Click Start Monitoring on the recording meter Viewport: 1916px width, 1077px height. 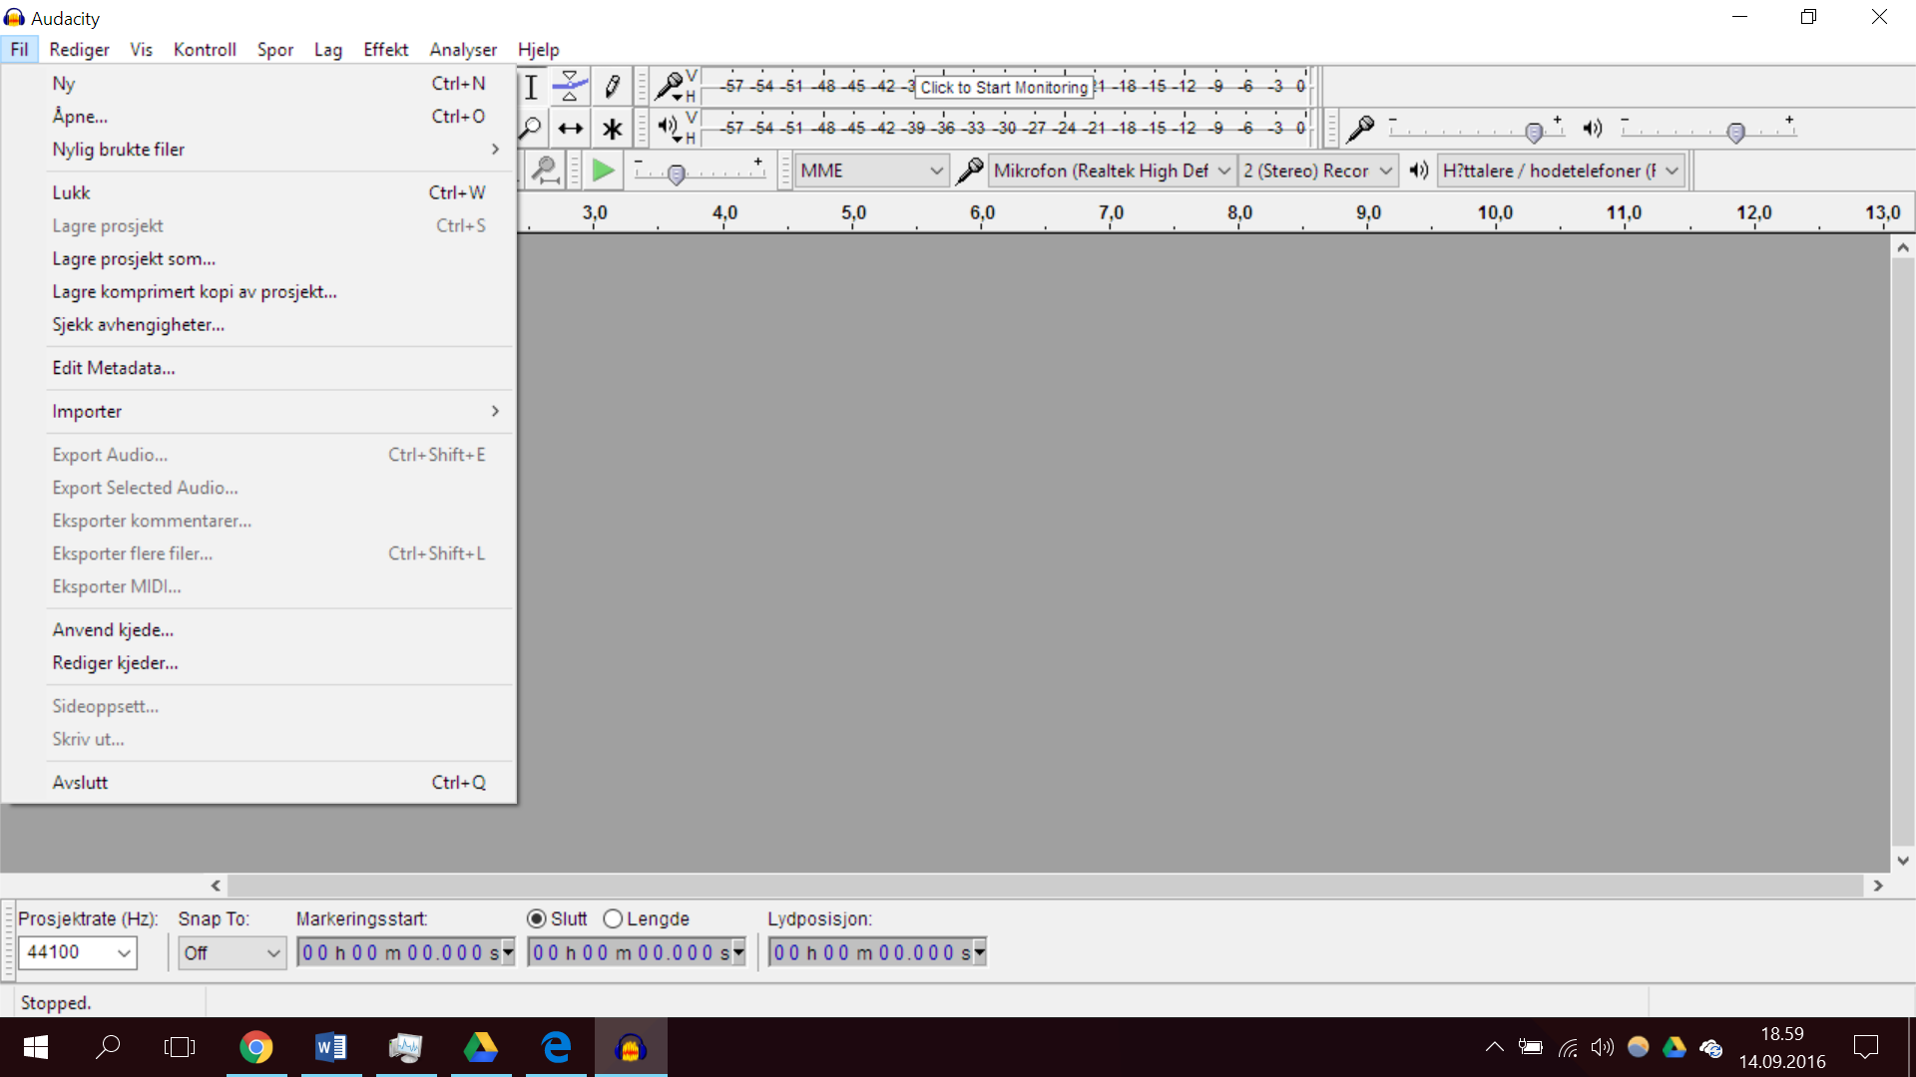tap(1004, 87)
